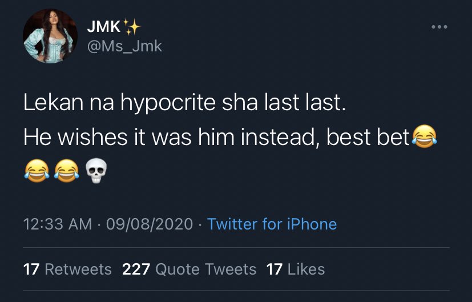This screenshot has width=472, height=302.
Task: Click the first laughing emoji on the emoji-only line
Action: (x=36, y=170)
